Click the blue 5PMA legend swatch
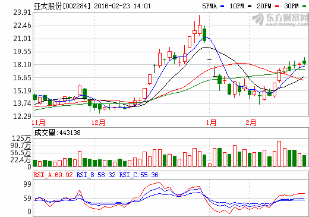The height and width of the screenshot is (217, 309). tap(222, 7)
